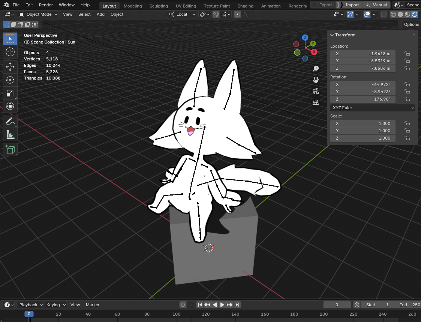Switch to orthographic grid view icon
The height and width of the screenshot is (322, 421).
316,102
